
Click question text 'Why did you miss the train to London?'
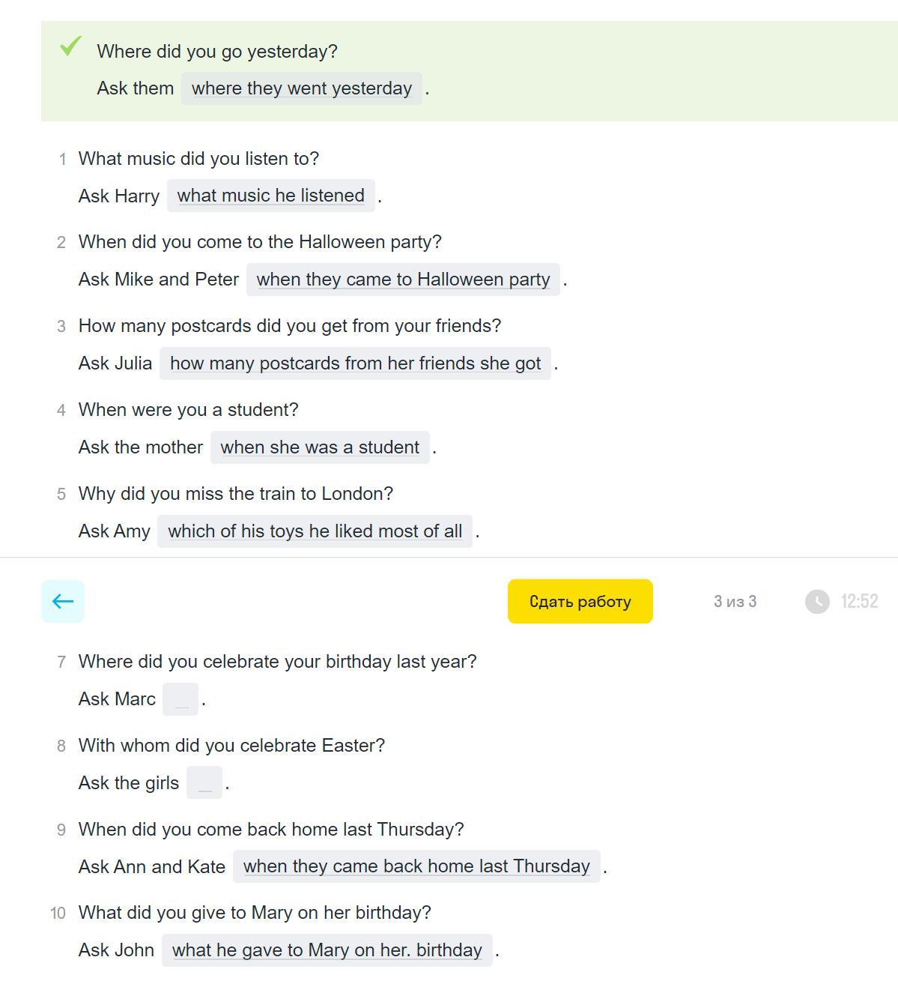click(x=236, y=494)
